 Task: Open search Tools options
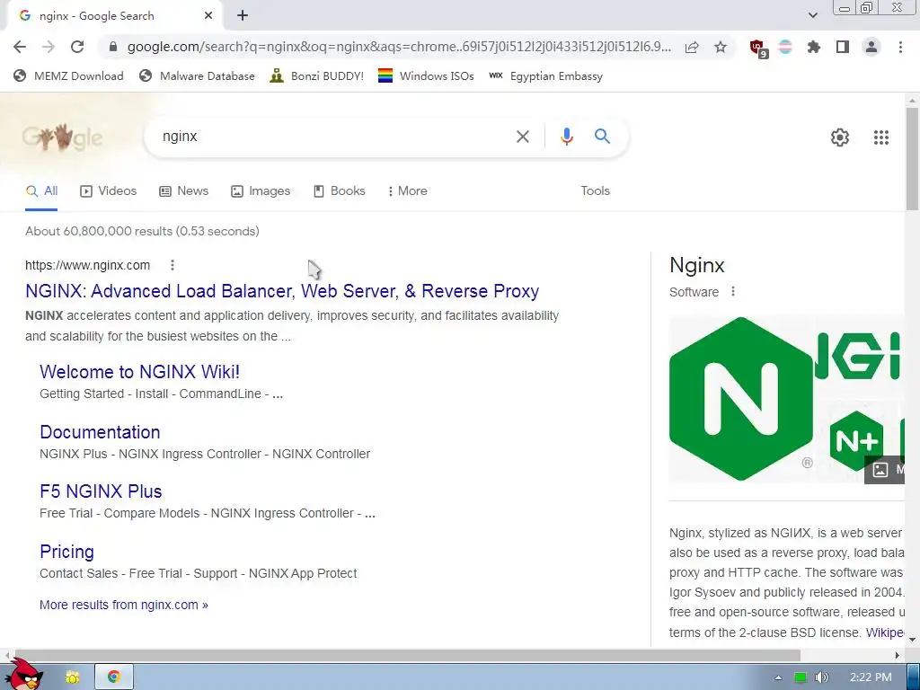click(x=595, y=191)
